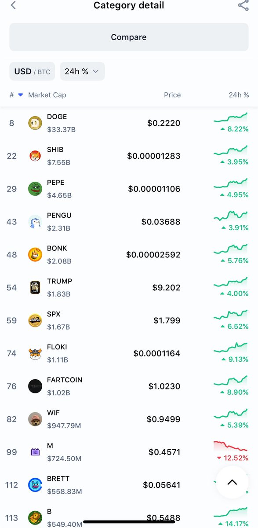Click the Compare button
Image resolution: width=258 pixels, height=528 pixels.
[129, 37]
